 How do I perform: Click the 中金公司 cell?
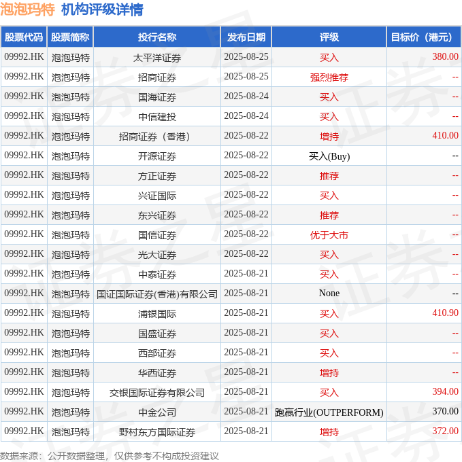[157, 412]
